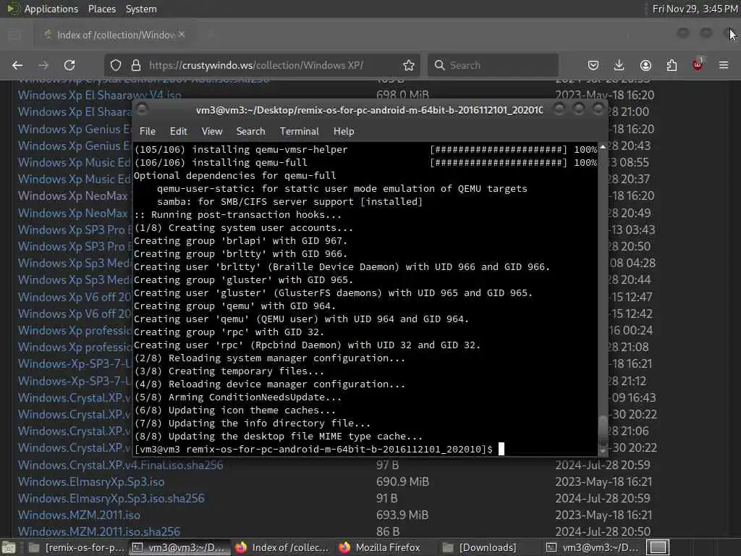Screen dimensions: 741x556
Task: Go back with Firefox back arrow
Action: pos(17,65)
